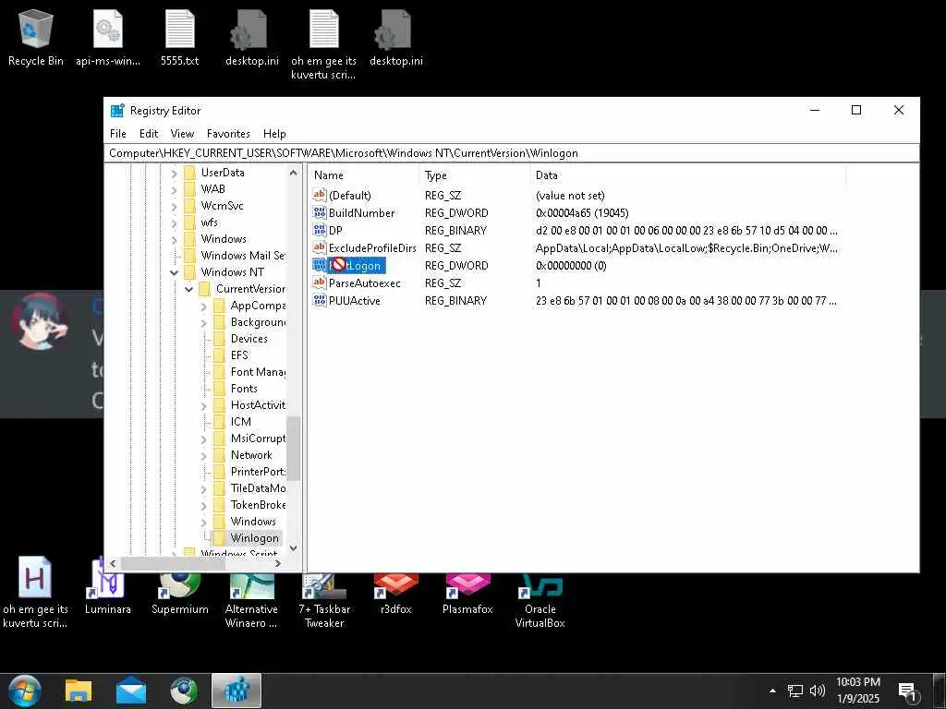Show hidden tray icons arrow
Image resolution: width=946 pixels, height=709 pixels.
[772, 691]
